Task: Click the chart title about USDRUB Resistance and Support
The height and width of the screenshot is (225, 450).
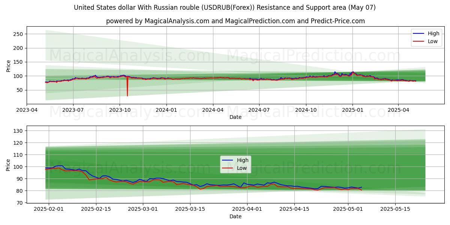Action: tap(225, 7)
